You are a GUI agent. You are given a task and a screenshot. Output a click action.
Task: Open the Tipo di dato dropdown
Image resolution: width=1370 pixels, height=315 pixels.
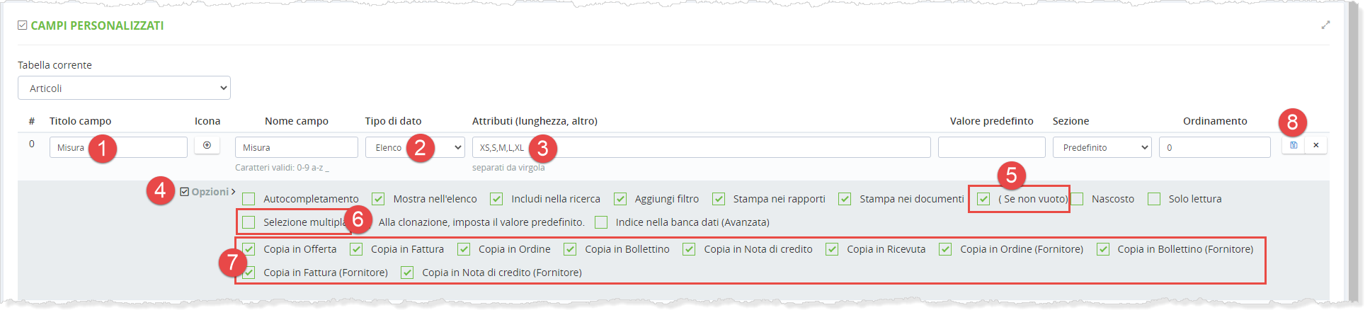pos(415,147)
